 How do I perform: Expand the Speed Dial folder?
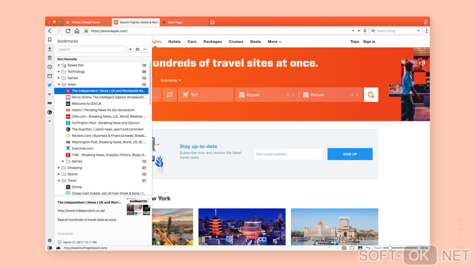pyautogui.click(x=59, y=66)
